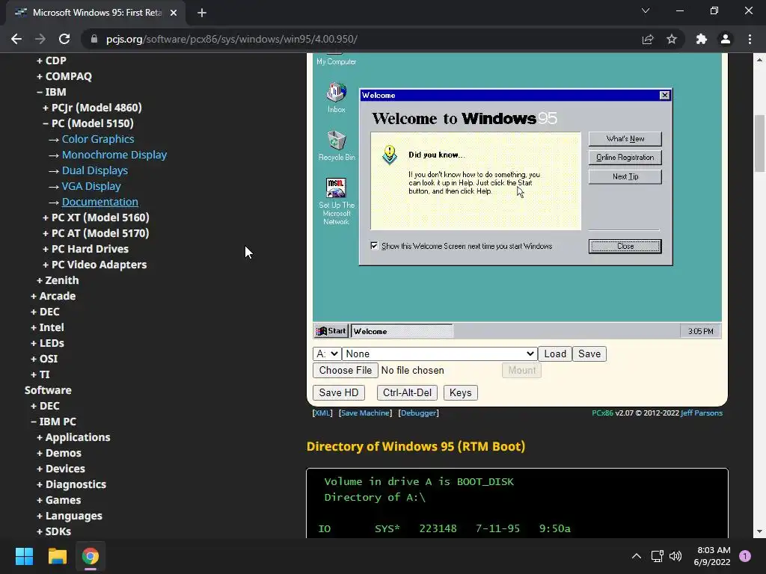Click the Welcome taskbar button
This screenshot has width=766, height=574.
tap(402, 331)
